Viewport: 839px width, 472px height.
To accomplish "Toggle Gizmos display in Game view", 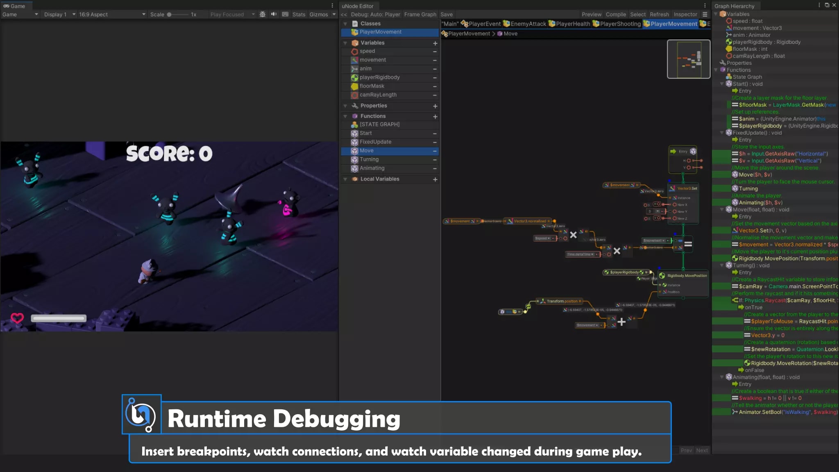I will tap(319, 14).
